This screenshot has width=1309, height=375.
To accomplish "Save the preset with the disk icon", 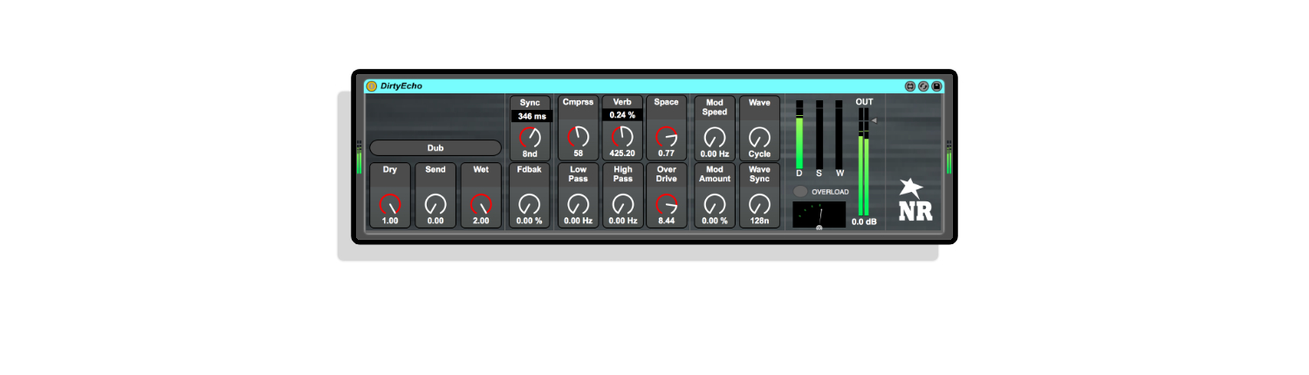I will (936, 86).
